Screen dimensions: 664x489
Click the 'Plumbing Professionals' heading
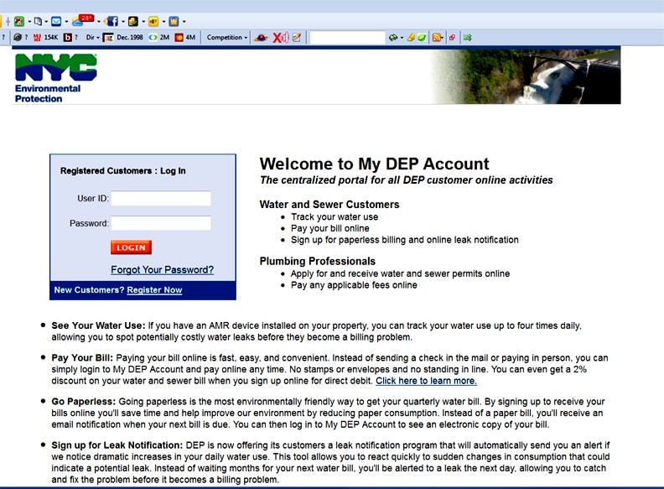pyautogui.click(x=317, y=262)
